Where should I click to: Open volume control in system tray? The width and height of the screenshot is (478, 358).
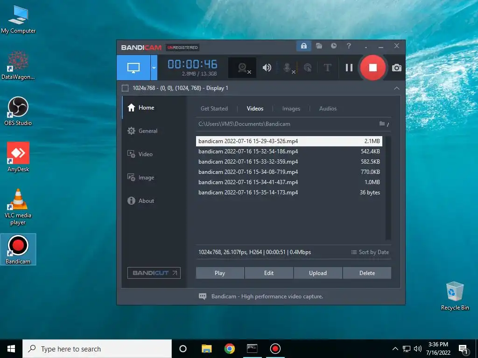(x=418, y=349)
